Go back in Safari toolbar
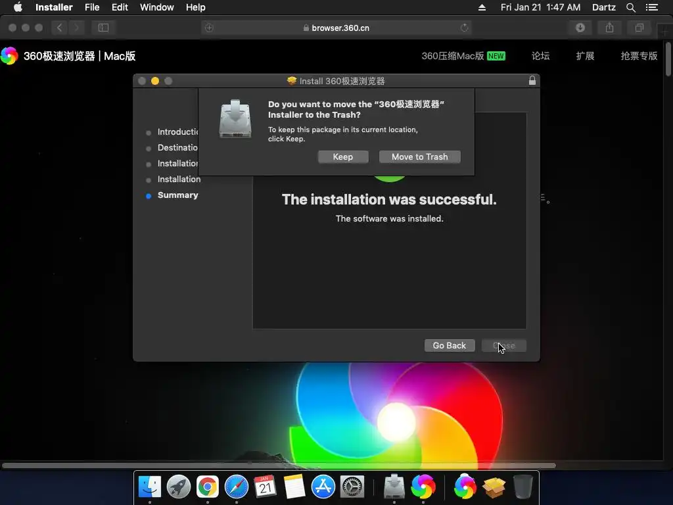The height and width of the screenshot is (505, 673). (60, 28)
